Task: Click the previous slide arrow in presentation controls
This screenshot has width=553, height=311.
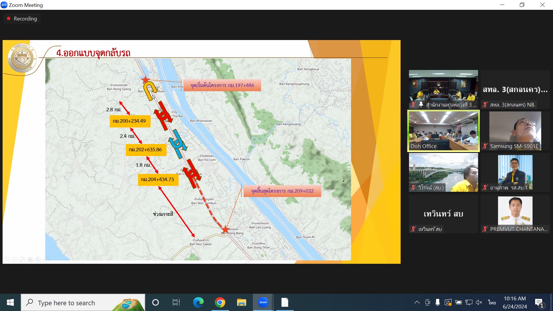Action: 6,260
